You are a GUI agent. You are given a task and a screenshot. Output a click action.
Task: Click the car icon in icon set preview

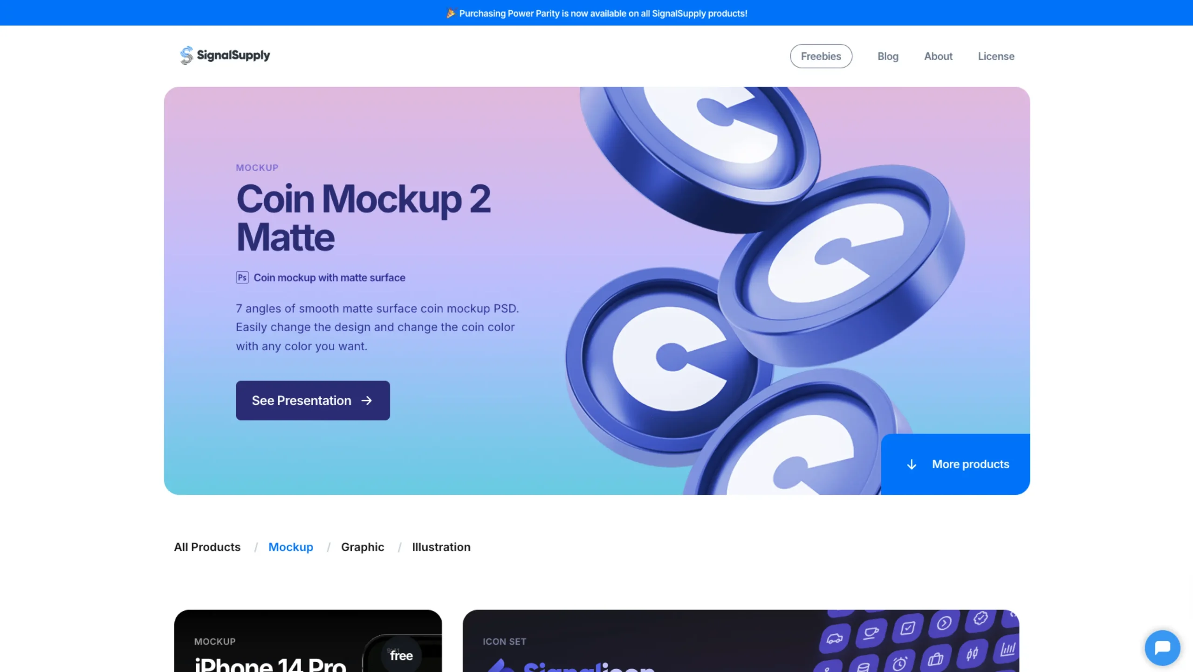(x=834, y=638)
